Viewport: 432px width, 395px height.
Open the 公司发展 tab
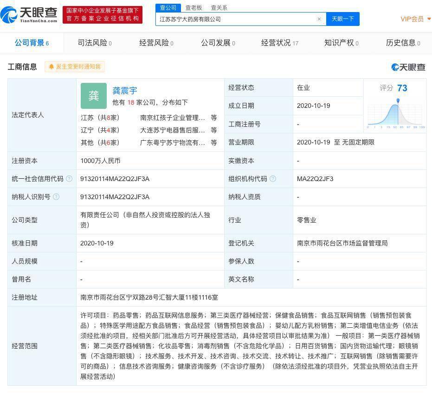click(218, 43)
